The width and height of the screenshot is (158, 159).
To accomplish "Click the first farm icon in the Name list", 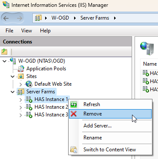I will coord(146,73).
